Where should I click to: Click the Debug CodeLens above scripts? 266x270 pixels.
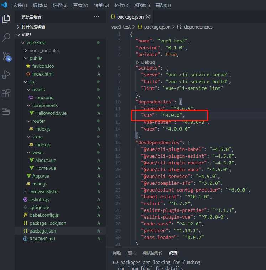coord(146,62)
